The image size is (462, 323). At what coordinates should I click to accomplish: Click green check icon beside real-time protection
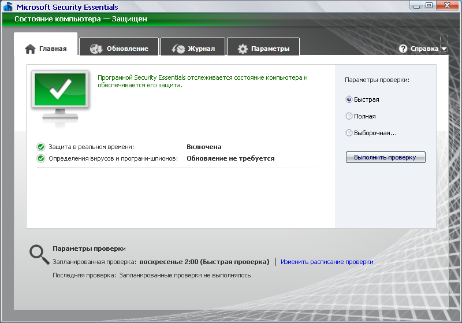[x=41, y=147]
